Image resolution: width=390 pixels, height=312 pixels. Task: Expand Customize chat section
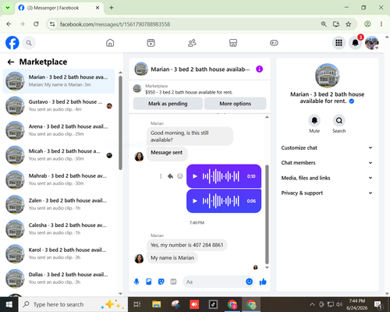coord(327,147)
